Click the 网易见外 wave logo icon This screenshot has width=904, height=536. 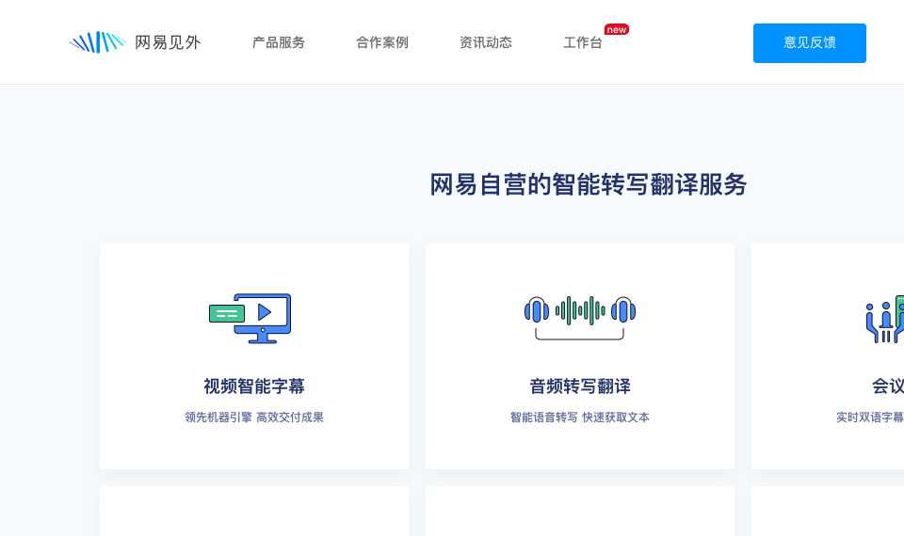[97, 42]
